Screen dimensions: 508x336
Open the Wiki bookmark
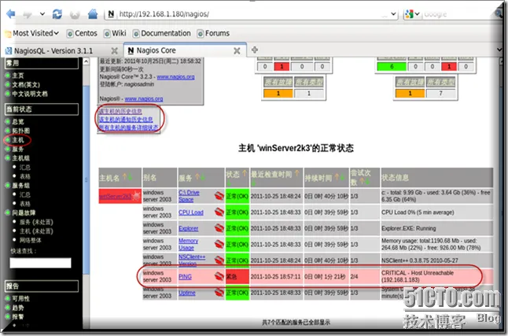click(115, 33)
